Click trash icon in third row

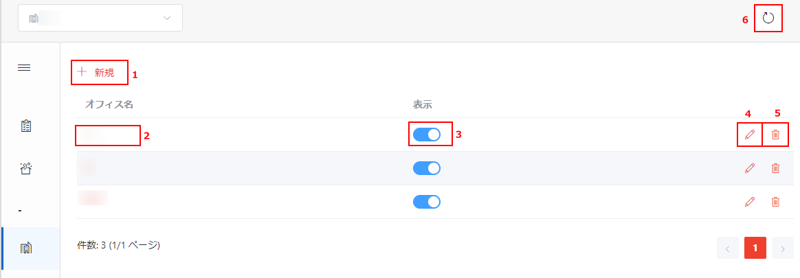tap(775, 202)
